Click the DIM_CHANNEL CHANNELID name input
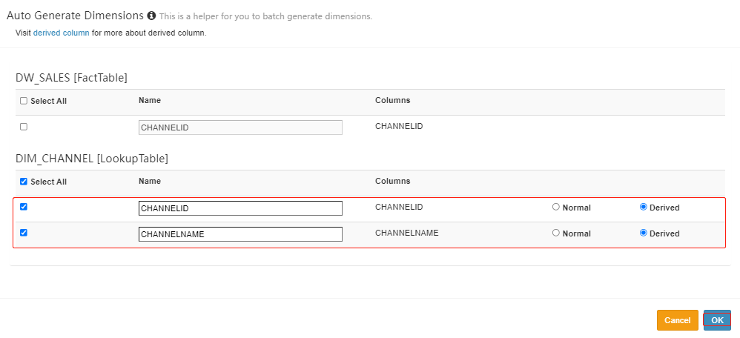Image resolution: width=740 pixels, height=338 pixels. (x=240, y=208)
